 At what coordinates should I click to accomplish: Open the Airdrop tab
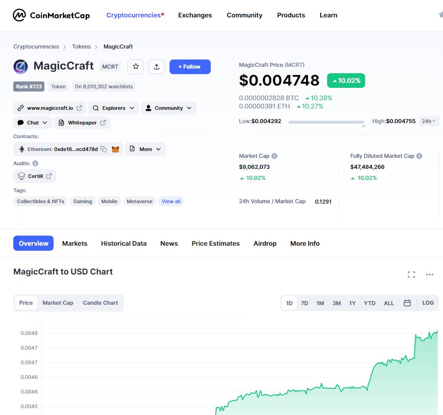pyautogui.click(x=265, y=243)
